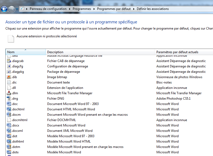Select the .doc Word document icon

[x=9, y=104]
